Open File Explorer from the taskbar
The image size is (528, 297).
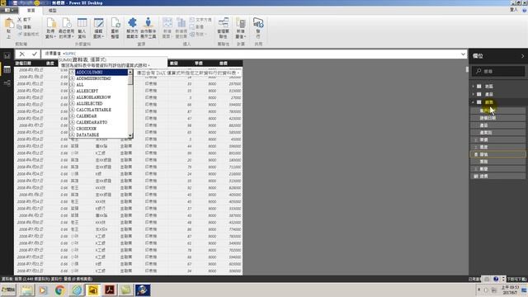click(x=27, y=290)
